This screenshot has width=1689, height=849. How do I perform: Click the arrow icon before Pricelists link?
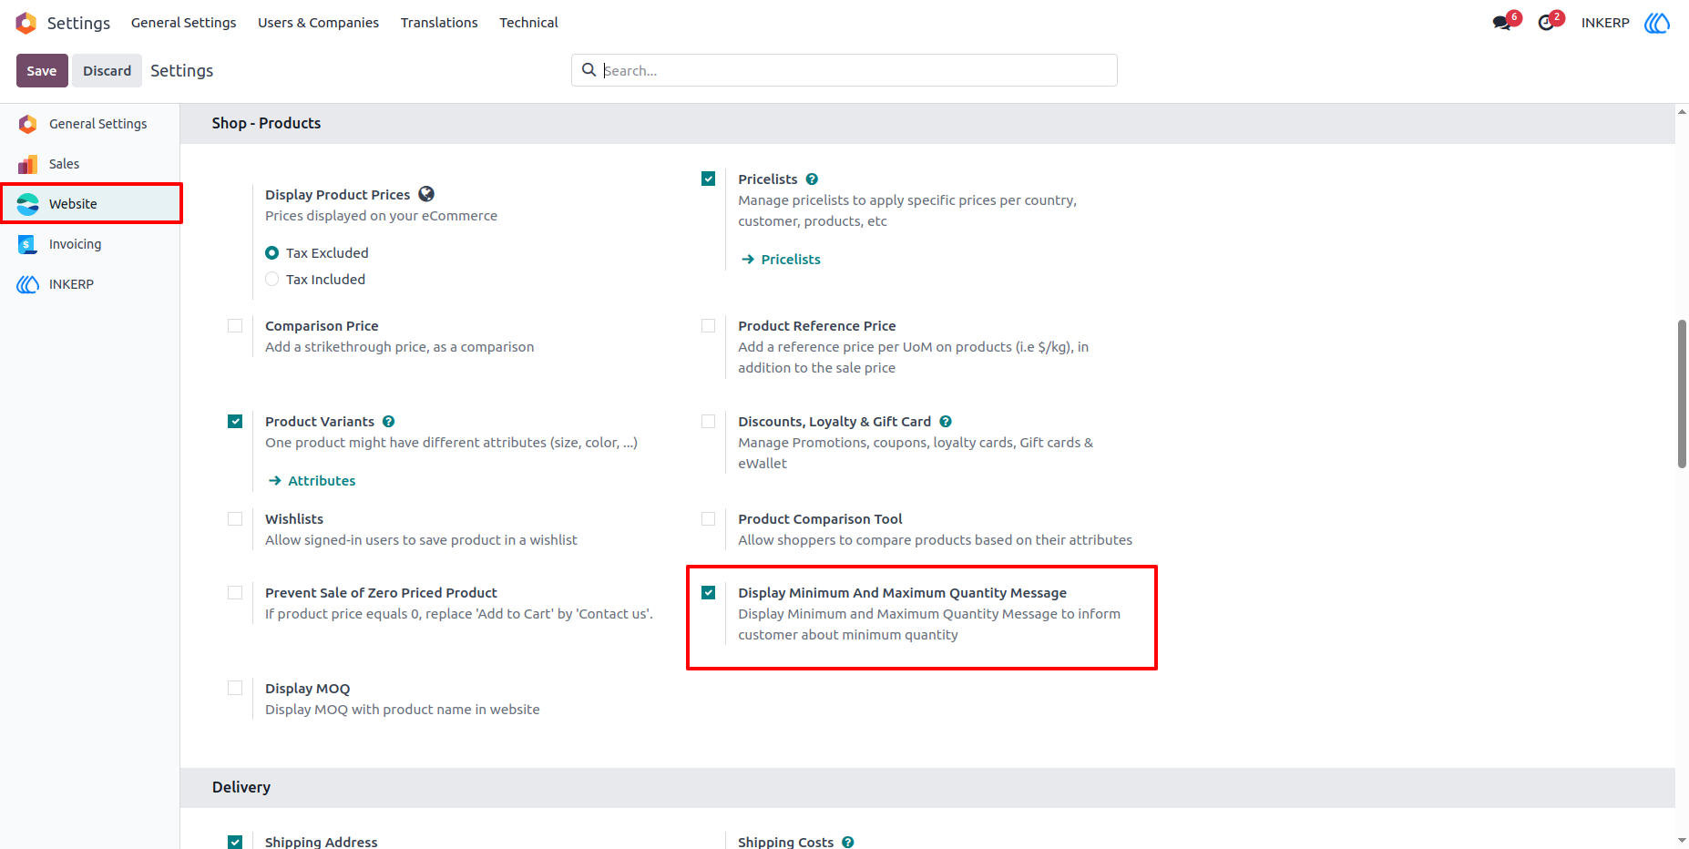pos(748,260)
